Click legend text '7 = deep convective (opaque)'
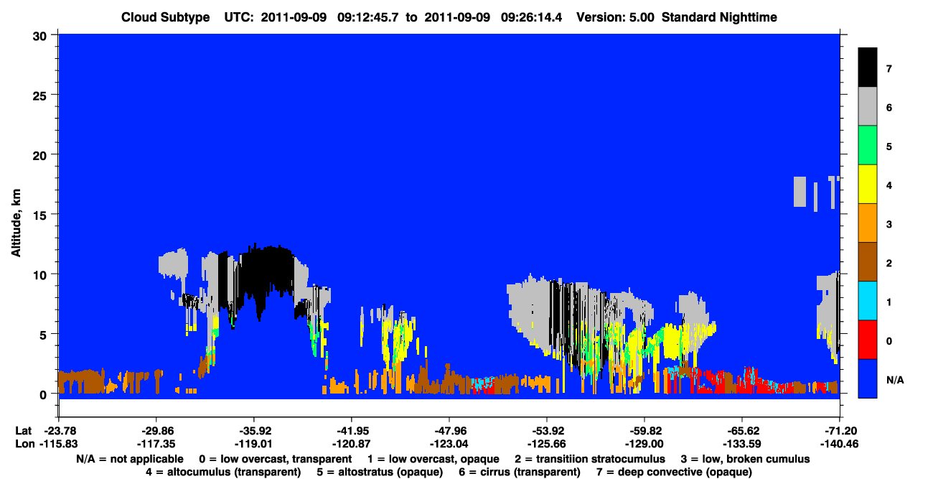The image size is (933, 479). coord(673,472)
